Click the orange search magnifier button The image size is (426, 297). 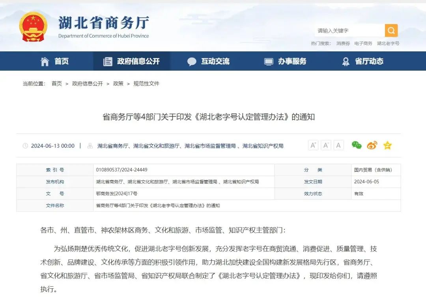(x=391, y=30)
